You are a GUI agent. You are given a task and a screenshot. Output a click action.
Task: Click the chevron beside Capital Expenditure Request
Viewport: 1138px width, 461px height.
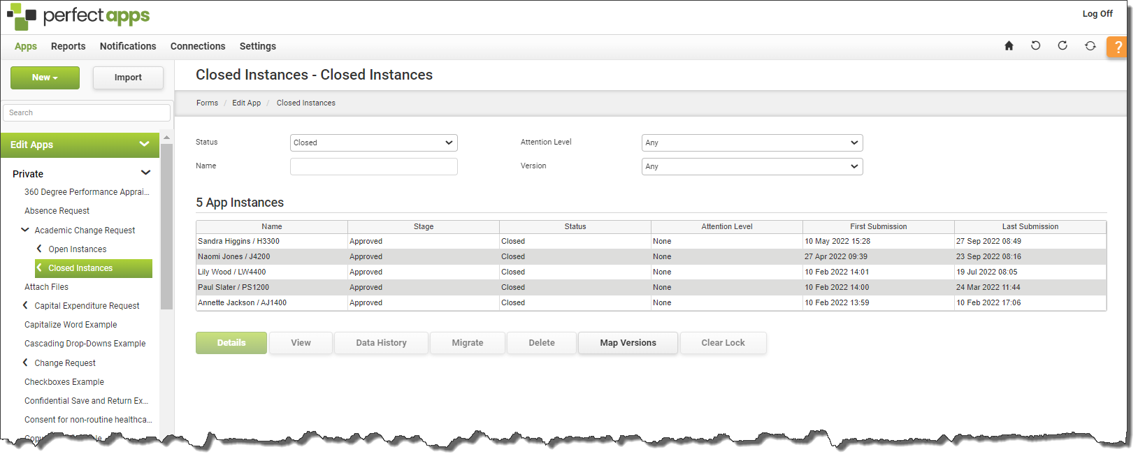(25, 305)
